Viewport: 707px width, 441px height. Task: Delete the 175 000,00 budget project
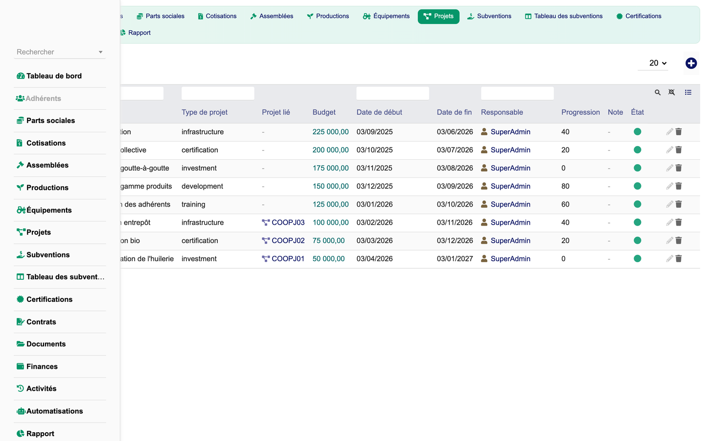coord(679,168)
